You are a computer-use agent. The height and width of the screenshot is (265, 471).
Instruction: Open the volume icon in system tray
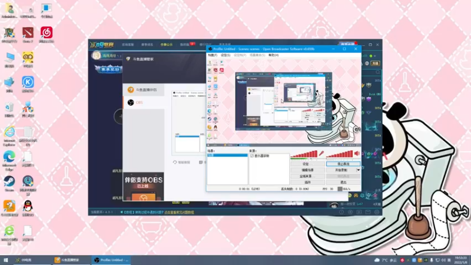click(x=443, y=260)
